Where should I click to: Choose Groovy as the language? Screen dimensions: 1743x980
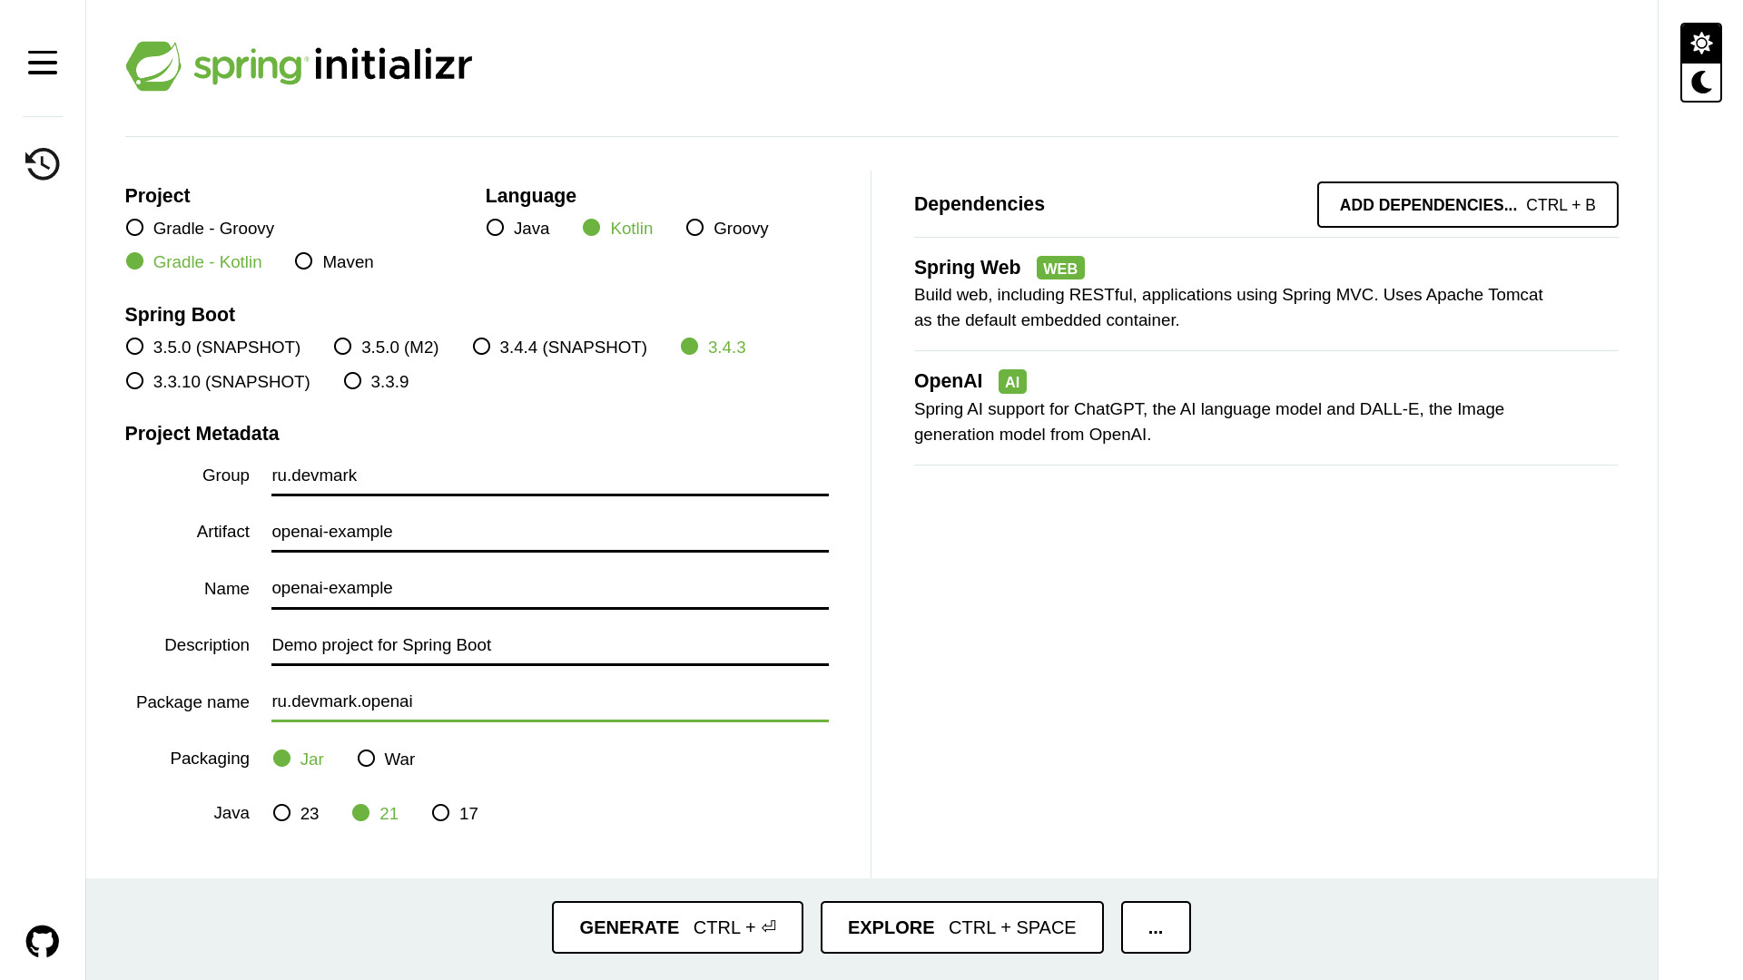727,229
